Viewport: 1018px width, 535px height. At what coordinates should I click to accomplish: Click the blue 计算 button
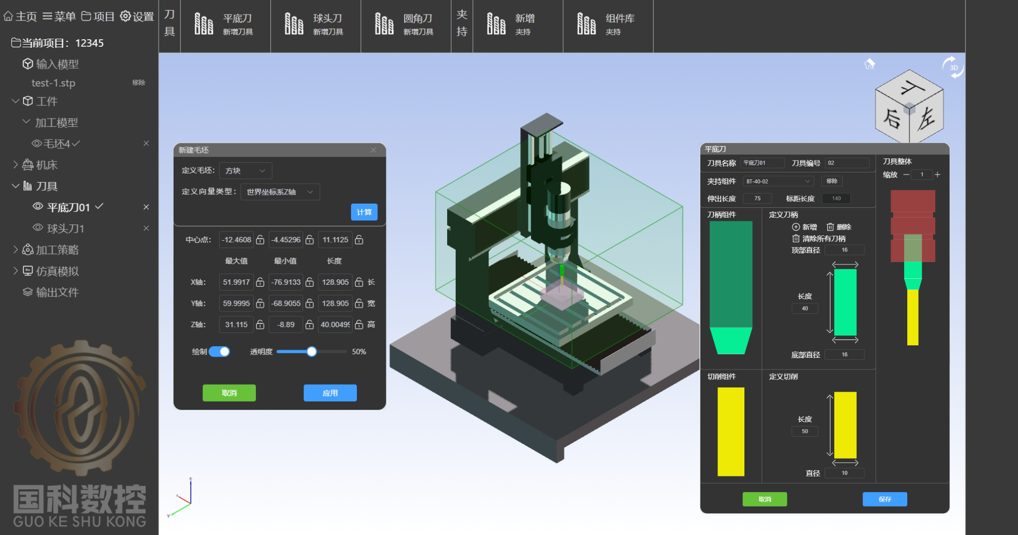364,212
